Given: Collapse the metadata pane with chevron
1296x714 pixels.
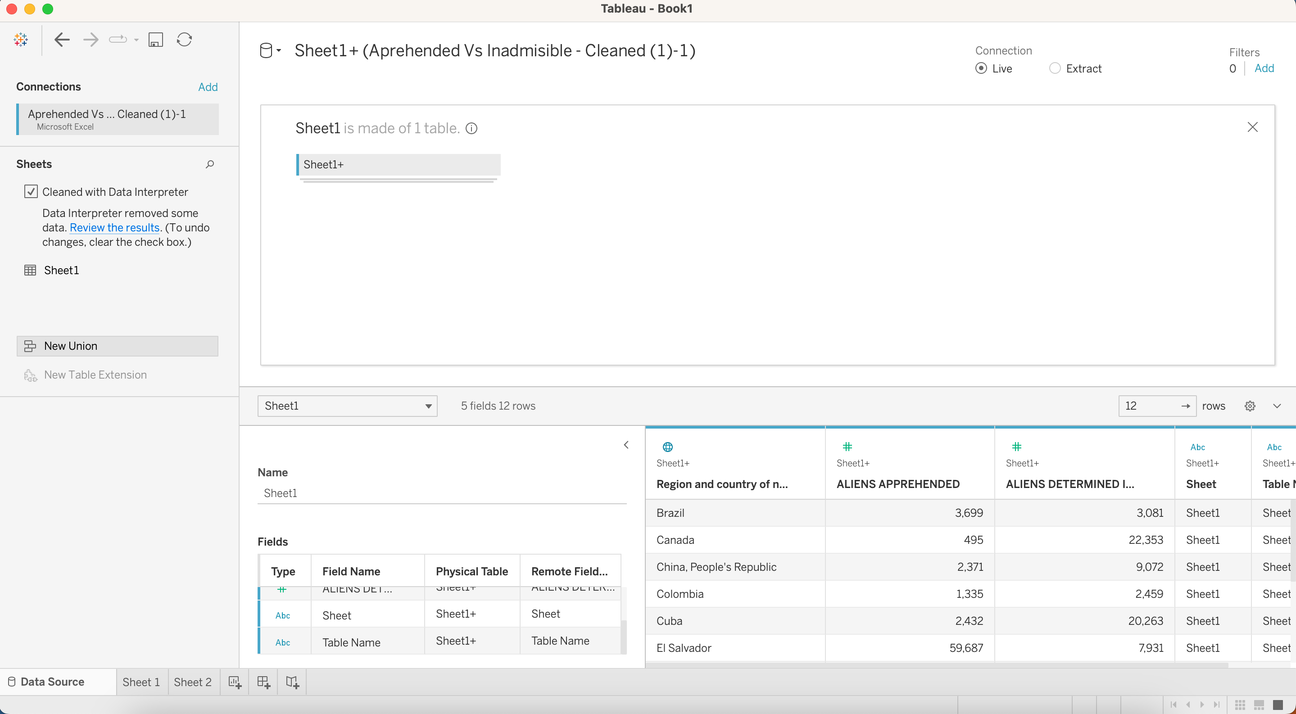Looking at the screenshot, I should (x=626, y=445).
